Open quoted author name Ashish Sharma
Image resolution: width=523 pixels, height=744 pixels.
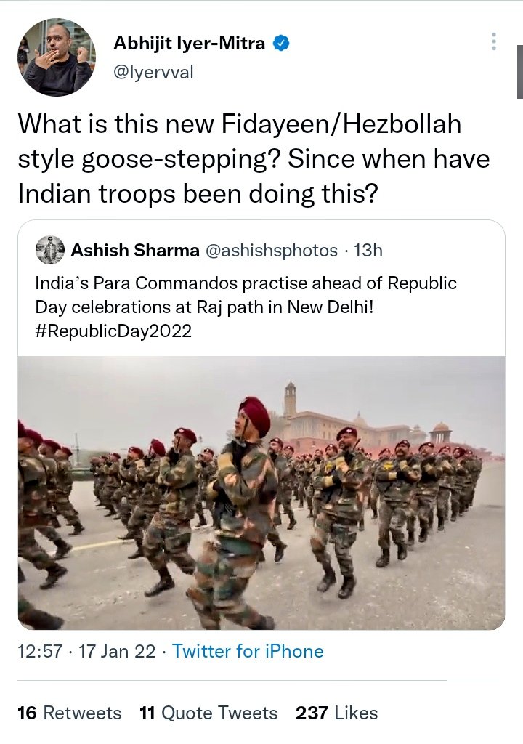click(x=135, y=250)
